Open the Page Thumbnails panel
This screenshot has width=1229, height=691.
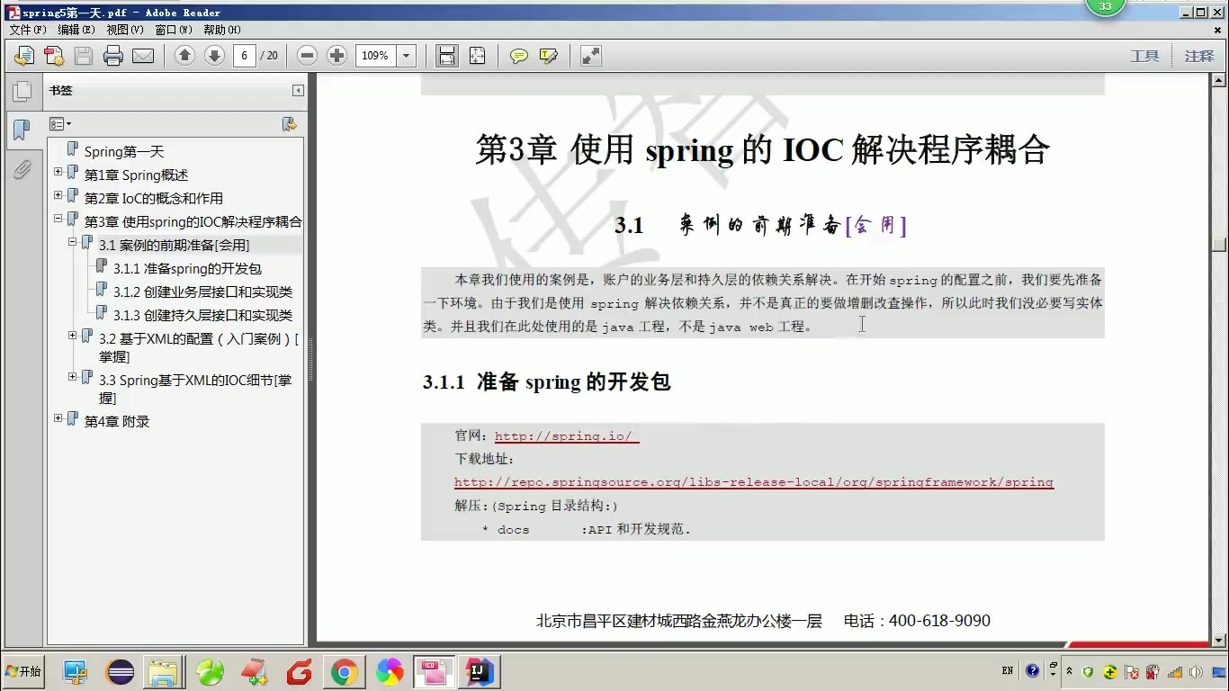pos(22,90)
